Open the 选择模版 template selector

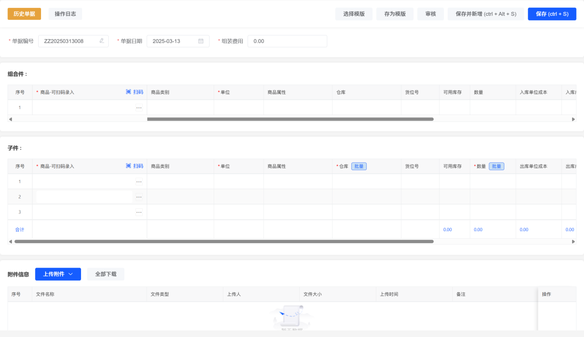pyautogui.click(x=354, y=14)
